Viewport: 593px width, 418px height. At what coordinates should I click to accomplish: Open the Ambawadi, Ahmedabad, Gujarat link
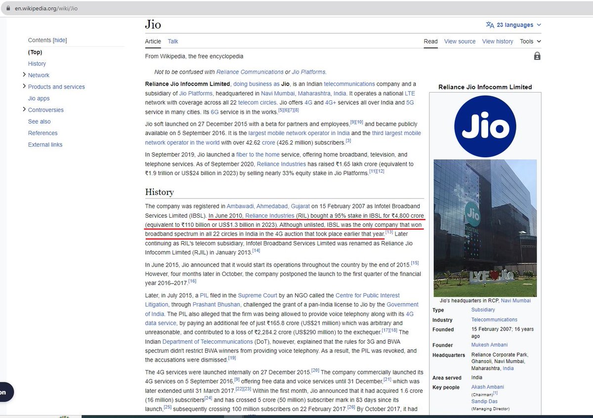click(x=268, y=206)
